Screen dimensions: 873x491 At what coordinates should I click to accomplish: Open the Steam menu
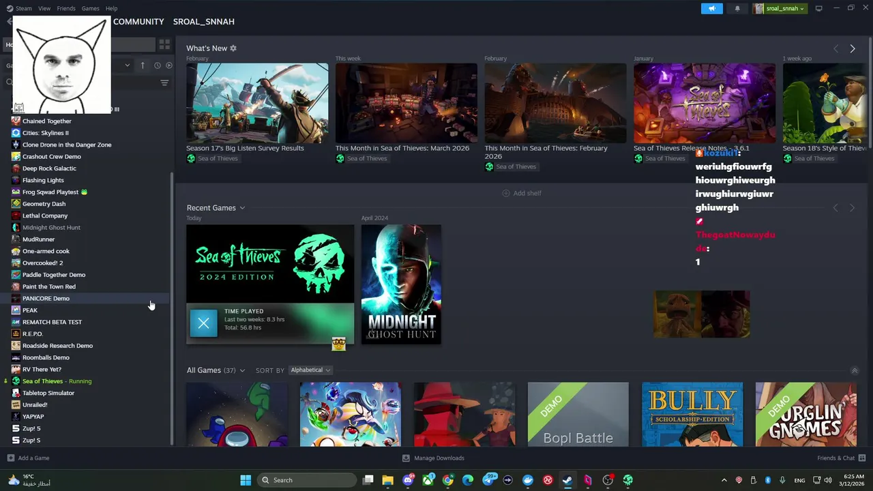tap(19, 8)
